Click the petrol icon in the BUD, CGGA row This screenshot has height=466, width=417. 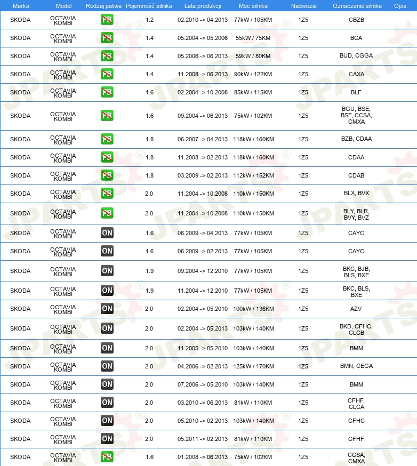(x=107, y=56)
